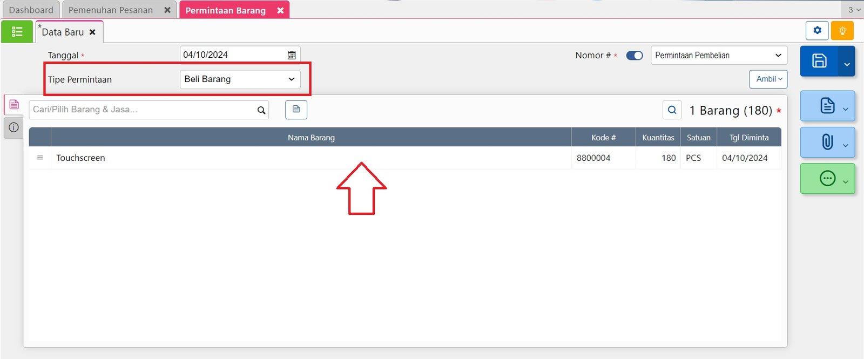The width and height of the screenshot is (864, 359).
Task: Open the calendar picker for Tanggal
Action: (x=292, y=55)
